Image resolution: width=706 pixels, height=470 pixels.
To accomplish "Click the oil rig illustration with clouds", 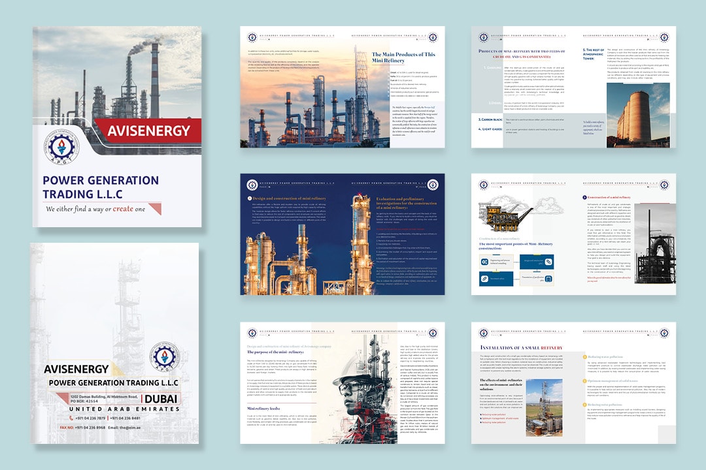I will coord(520,213).
